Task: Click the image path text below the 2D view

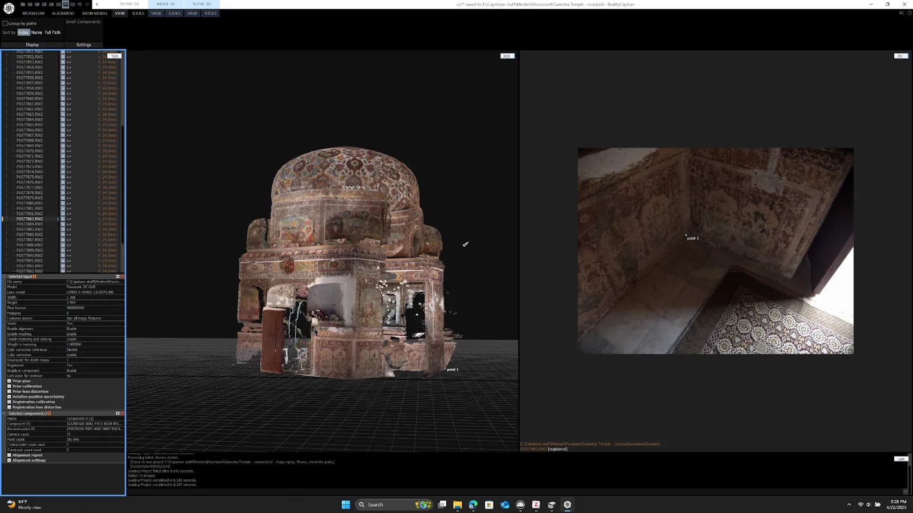Action: pos(590,444)
